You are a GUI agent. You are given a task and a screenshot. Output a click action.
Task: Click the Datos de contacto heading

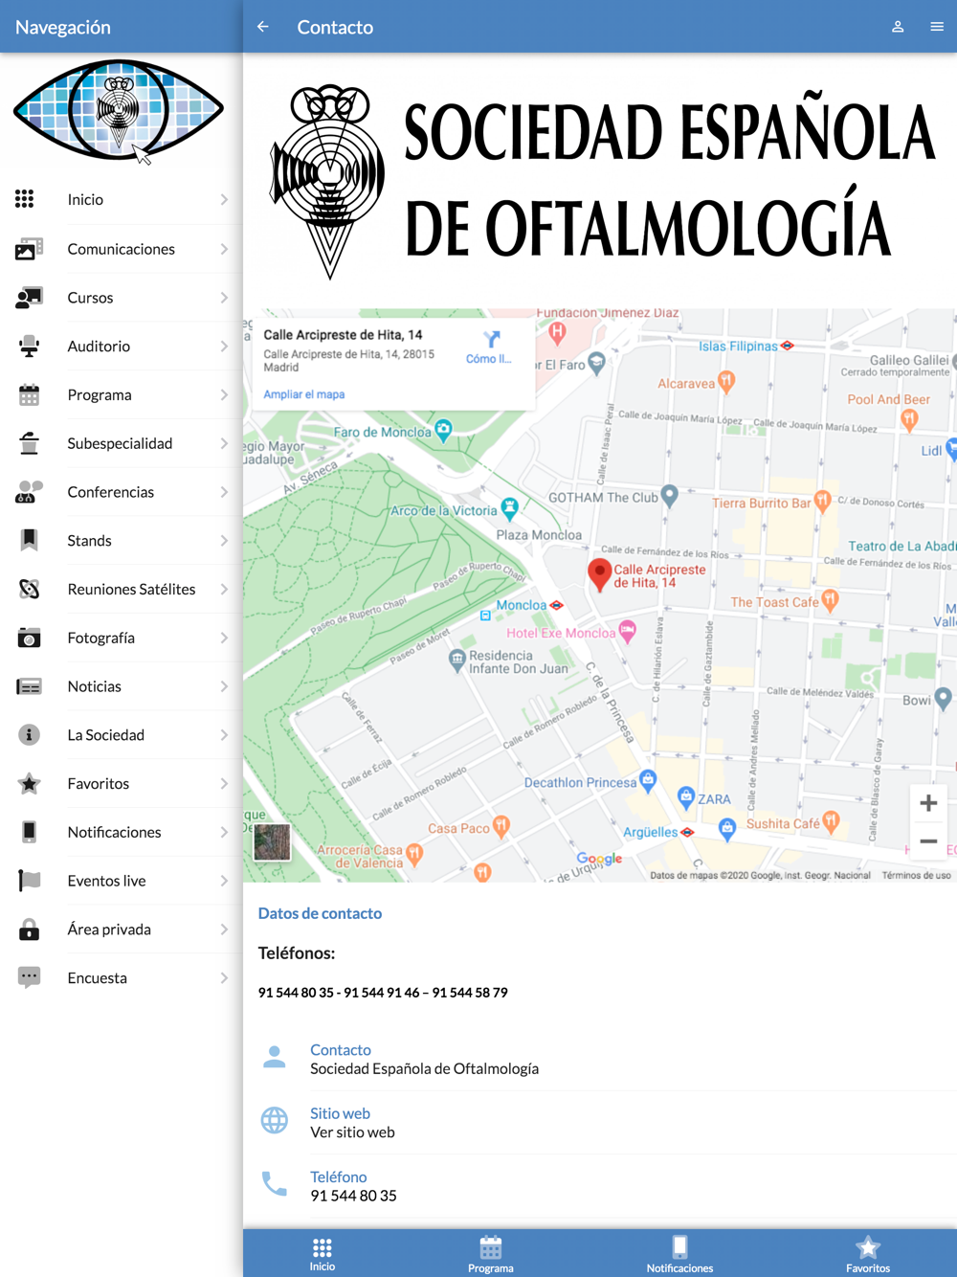coord(320,913)
